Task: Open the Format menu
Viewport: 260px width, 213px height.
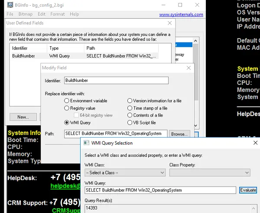Action: [x=57, y=14]
